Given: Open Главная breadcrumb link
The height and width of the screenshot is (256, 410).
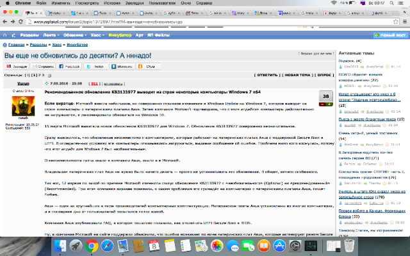Looking at the screenshot, I should [x=16, y=45].
